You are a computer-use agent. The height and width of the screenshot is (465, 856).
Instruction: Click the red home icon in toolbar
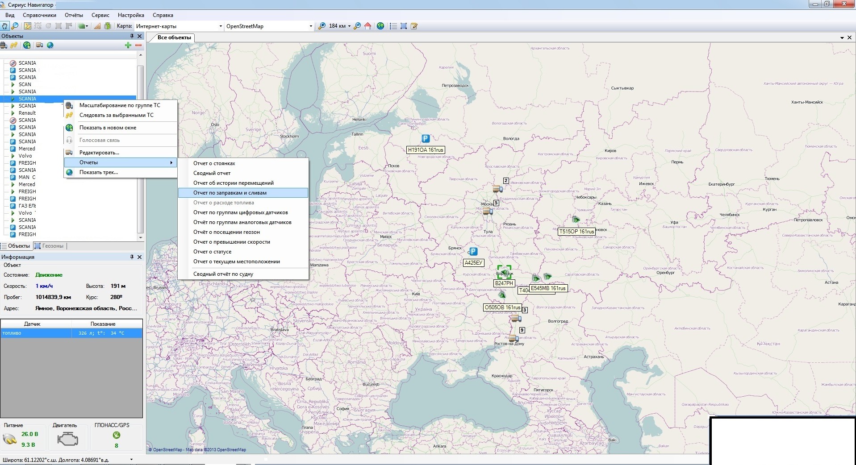(x=368, y=26)
